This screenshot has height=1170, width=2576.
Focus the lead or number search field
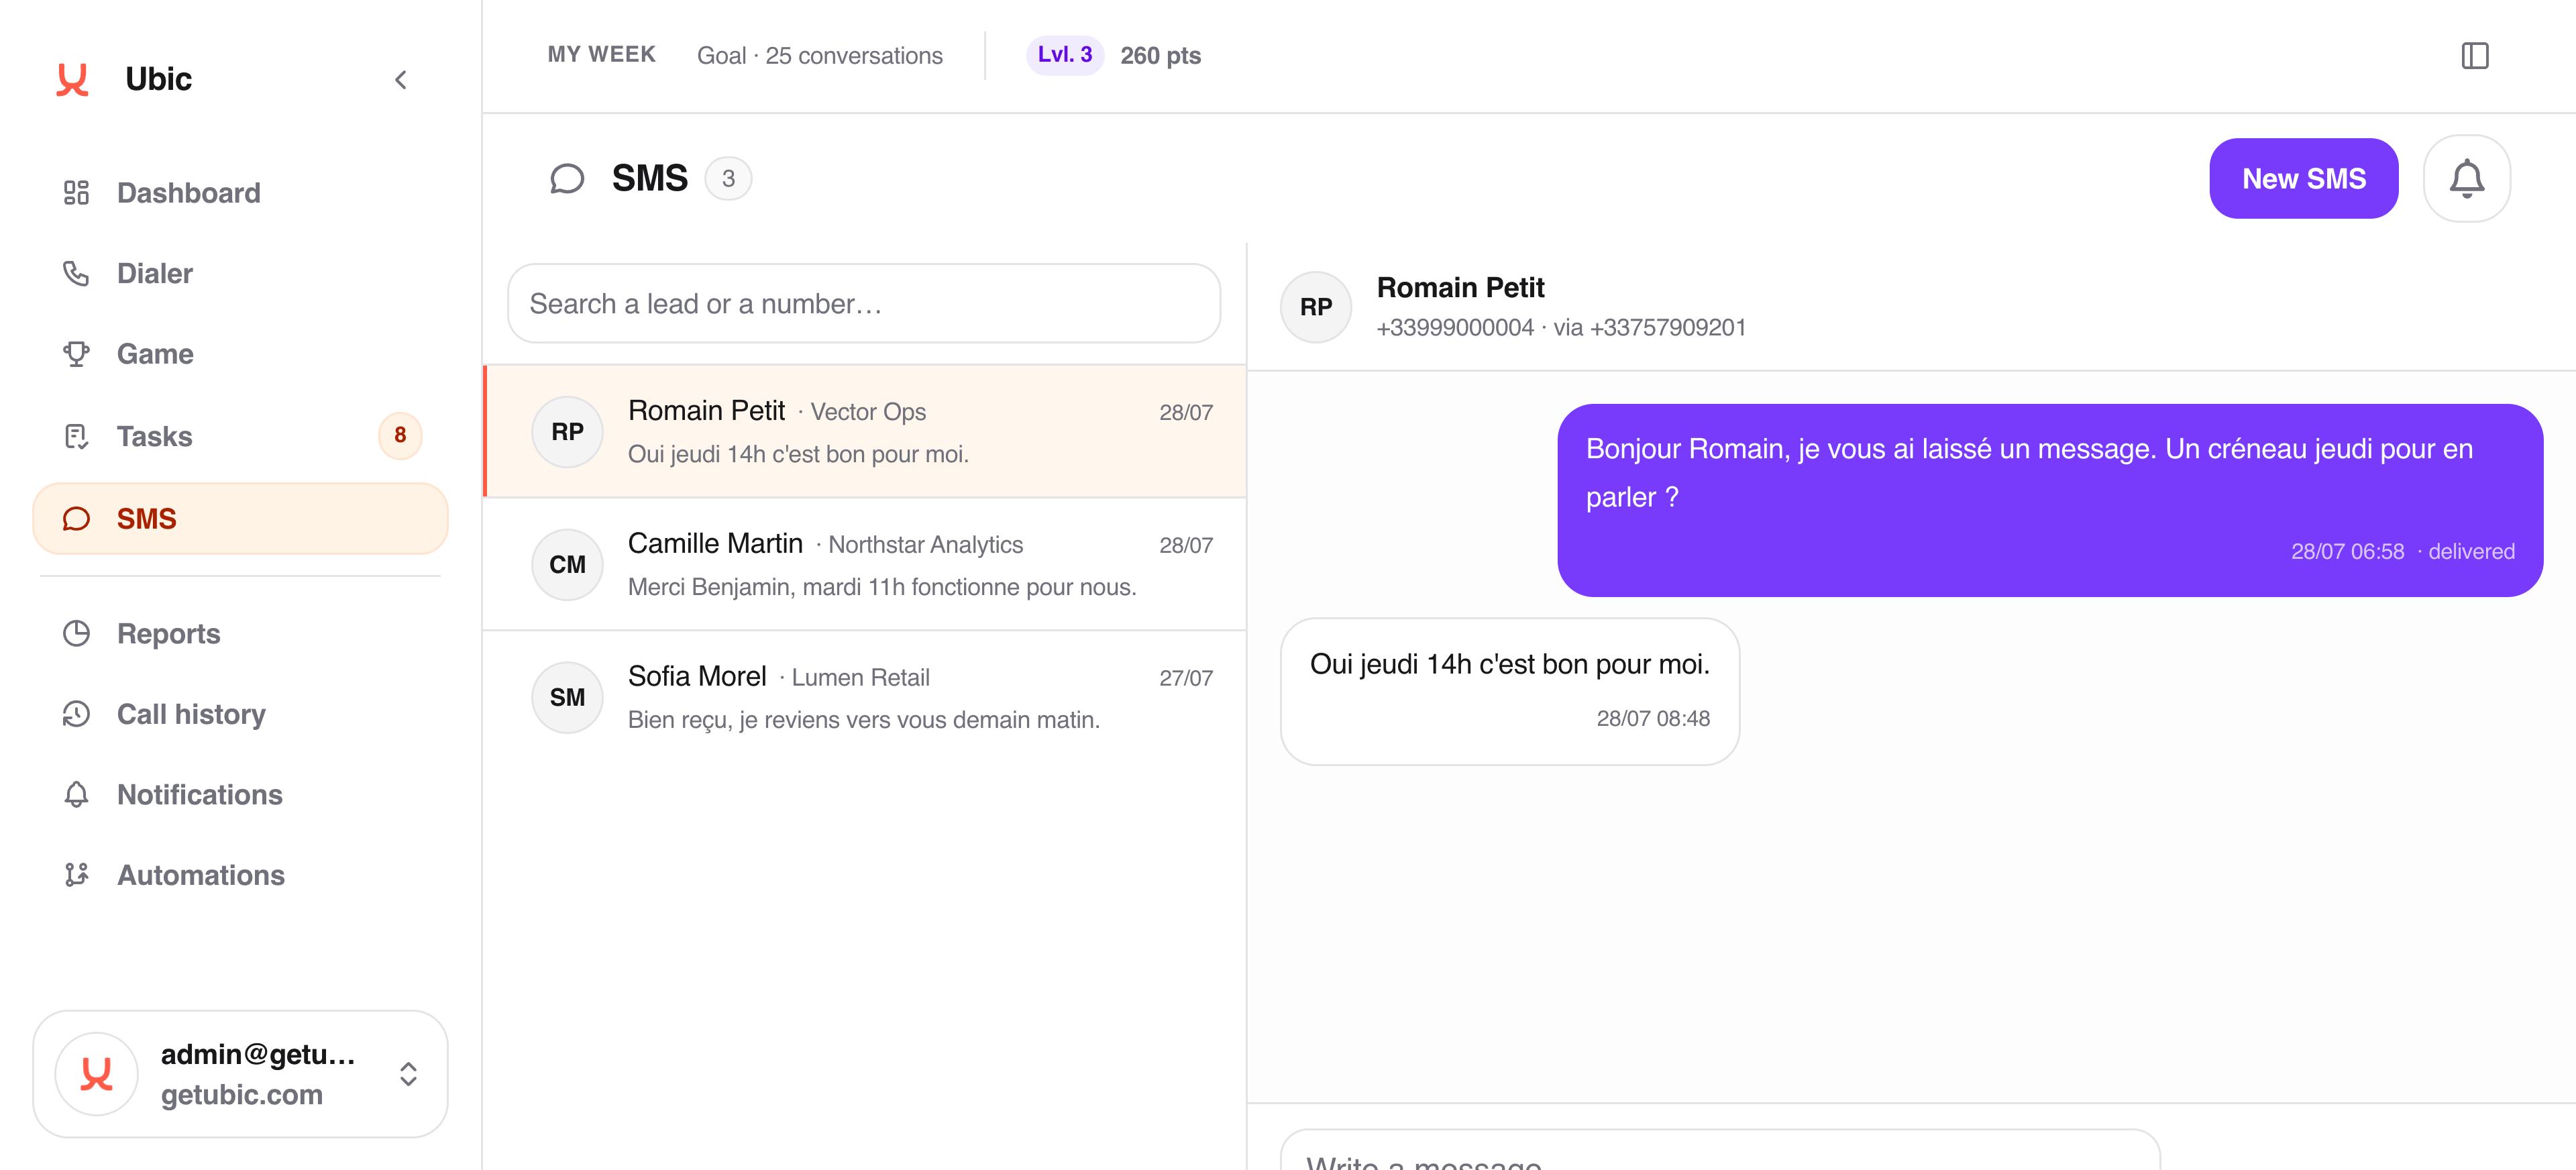point(864,303)
